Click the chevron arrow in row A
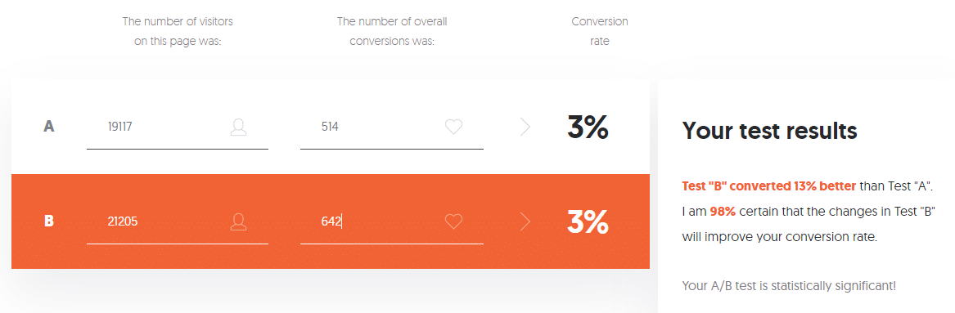The image size is (955, 313). 525,127
